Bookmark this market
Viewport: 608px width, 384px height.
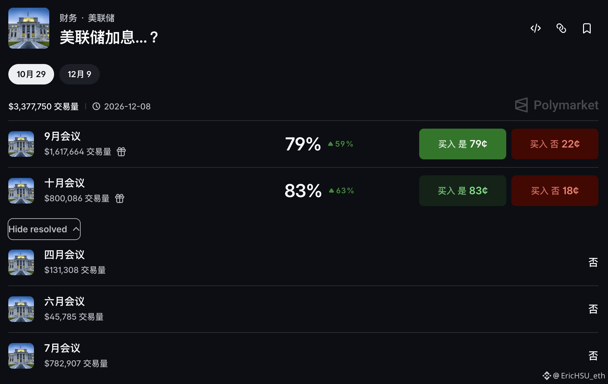(x=587, y=28)
